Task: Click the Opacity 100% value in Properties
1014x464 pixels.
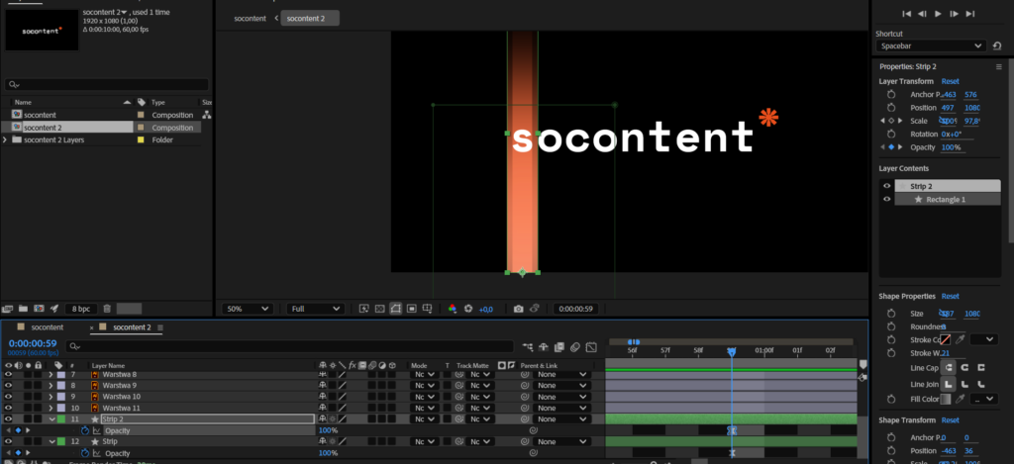Action: (951, 147)
